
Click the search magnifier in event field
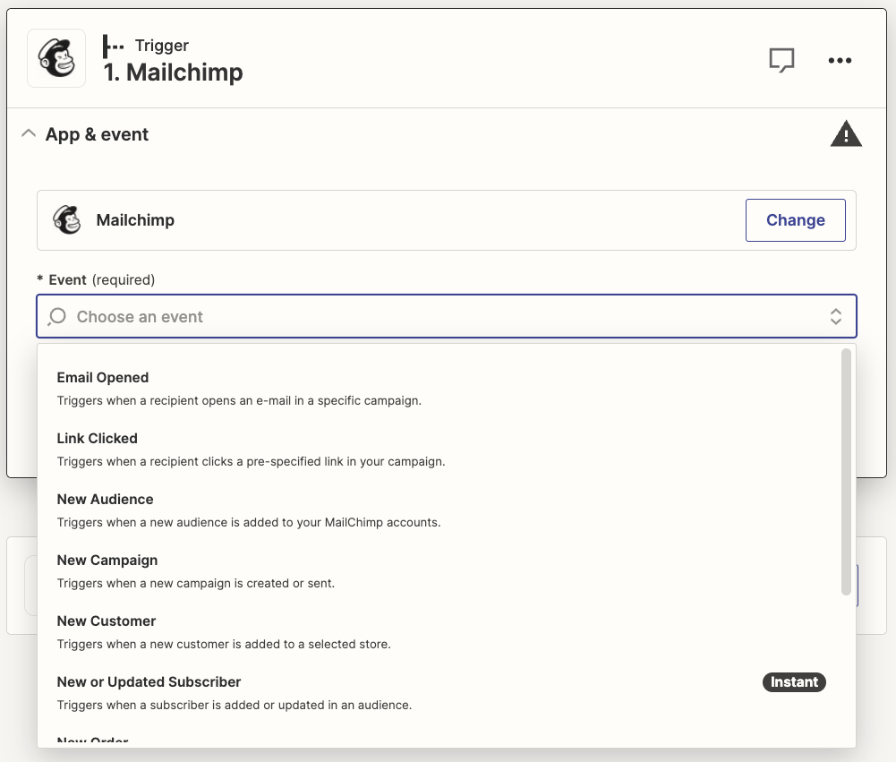(x=56, y=316)
